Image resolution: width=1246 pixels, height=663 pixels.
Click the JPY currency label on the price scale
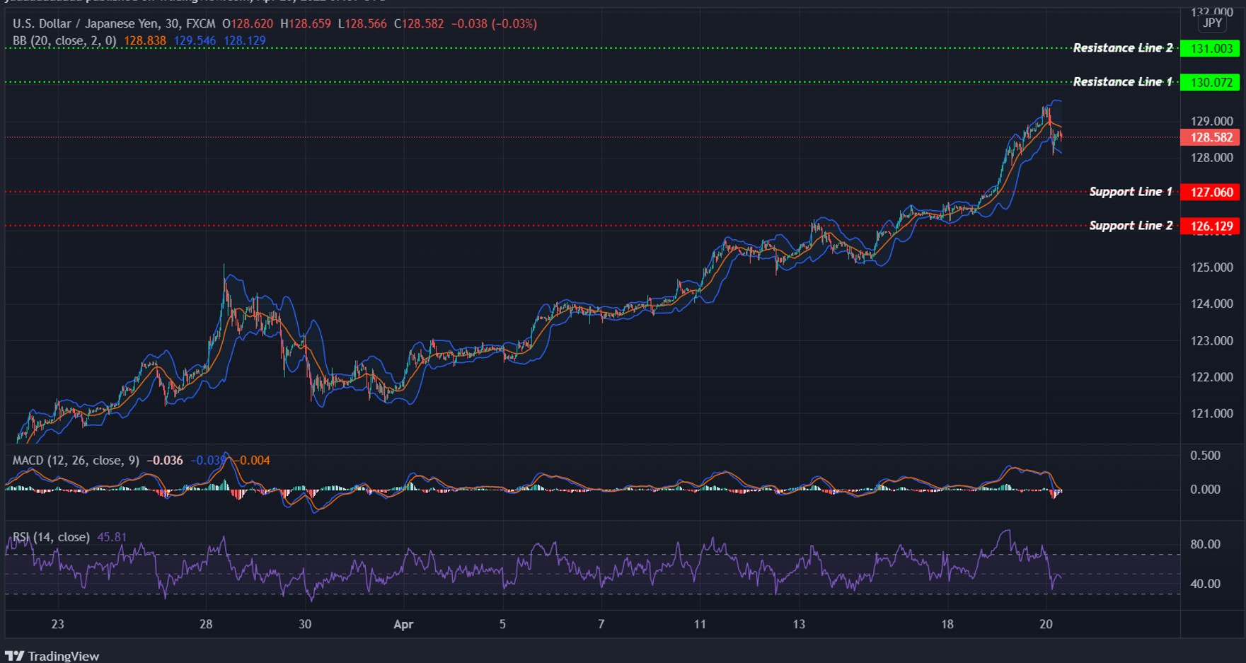tap(1211, 23)
